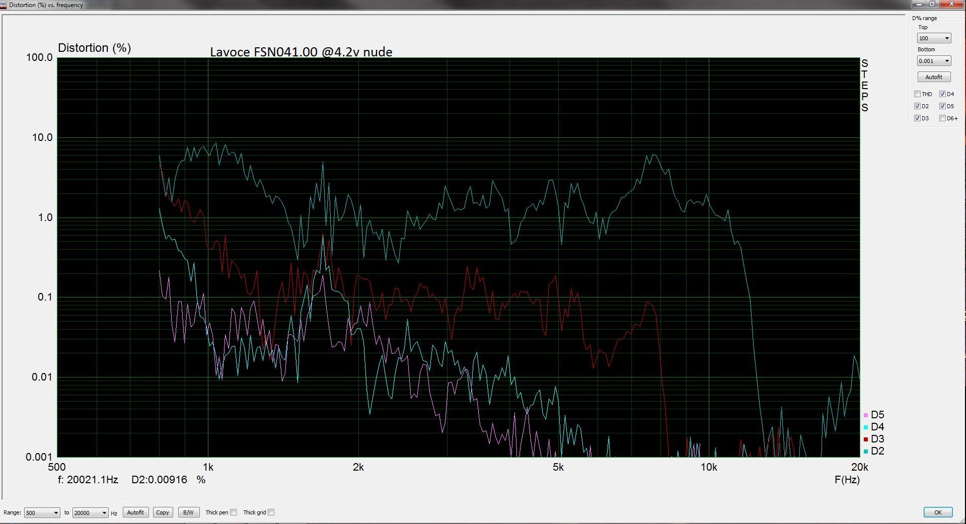This screenshot has height=524, width=966.
Task: Click the 1k frequency axis label
Action: click(208, 467)
